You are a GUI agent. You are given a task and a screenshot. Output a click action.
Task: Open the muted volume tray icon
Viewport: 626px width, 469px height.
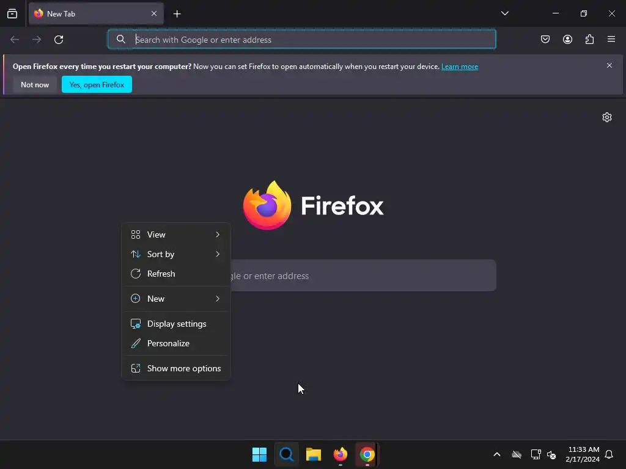(x=552, y=454)
